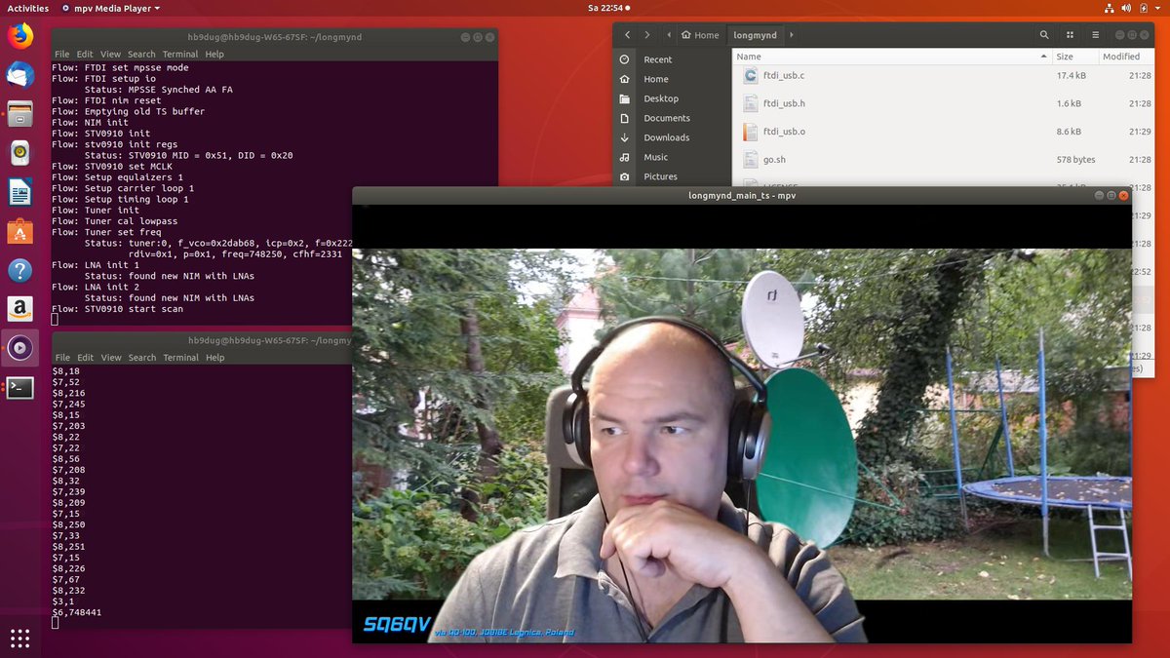
Task: Click the Files back navigation arrow
Action: click(629, 35)
